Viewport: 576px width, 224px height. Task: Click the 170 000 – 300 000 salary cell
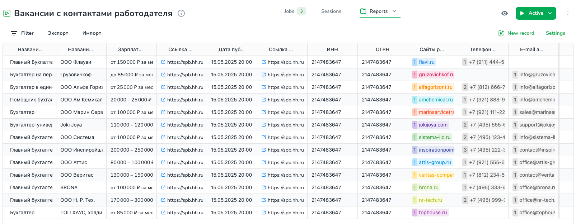(x=131, y=200)
